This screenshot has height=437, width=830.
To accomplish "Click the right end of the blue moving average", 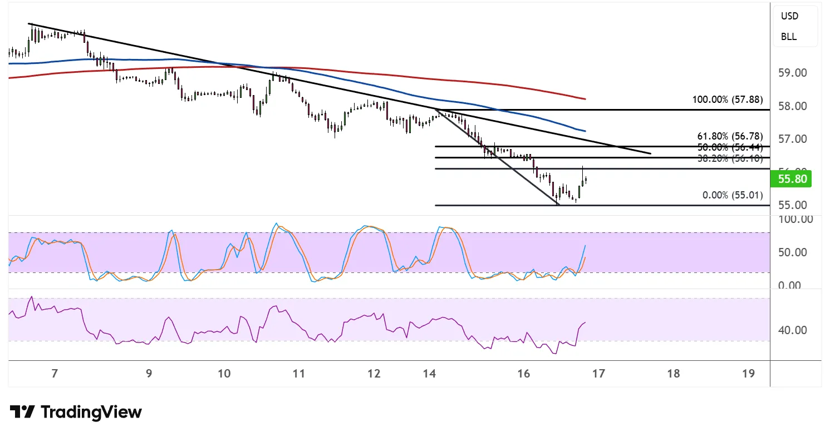I will [585, 131].
